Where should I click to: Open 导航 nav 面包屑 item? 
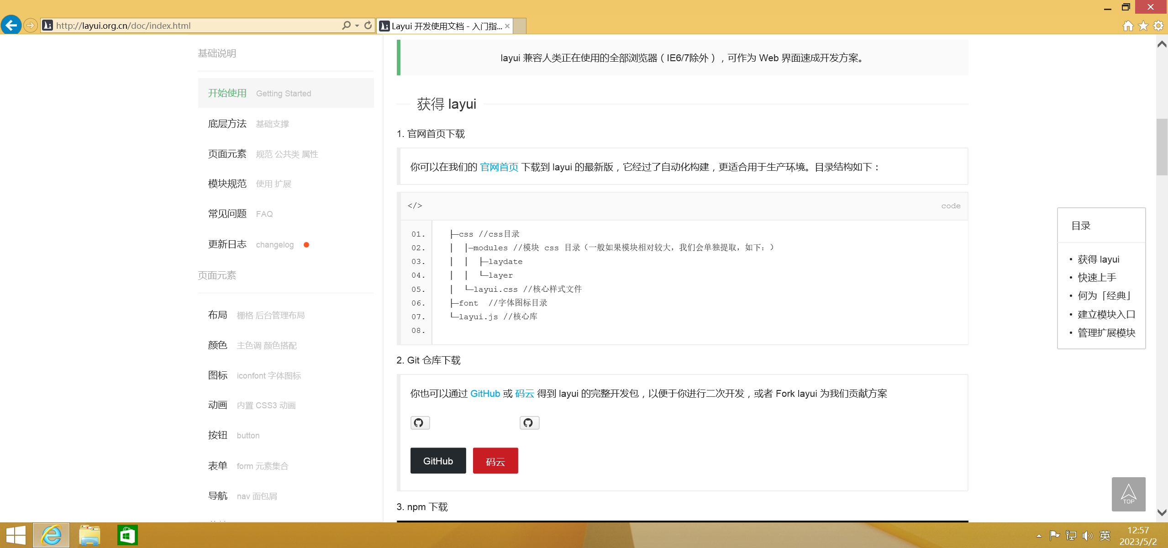[x=286, y=496]
